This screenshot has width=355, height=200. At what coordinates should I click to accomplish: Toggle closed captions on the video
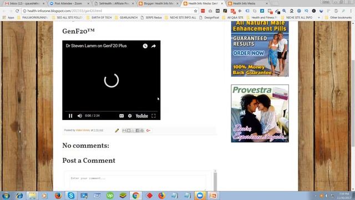(121, 116)
